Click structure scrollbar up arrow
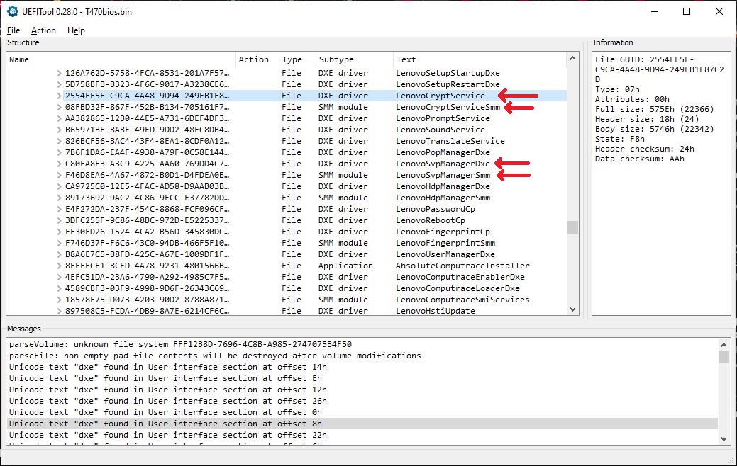 pyautogui.click(x=572, y=59)
